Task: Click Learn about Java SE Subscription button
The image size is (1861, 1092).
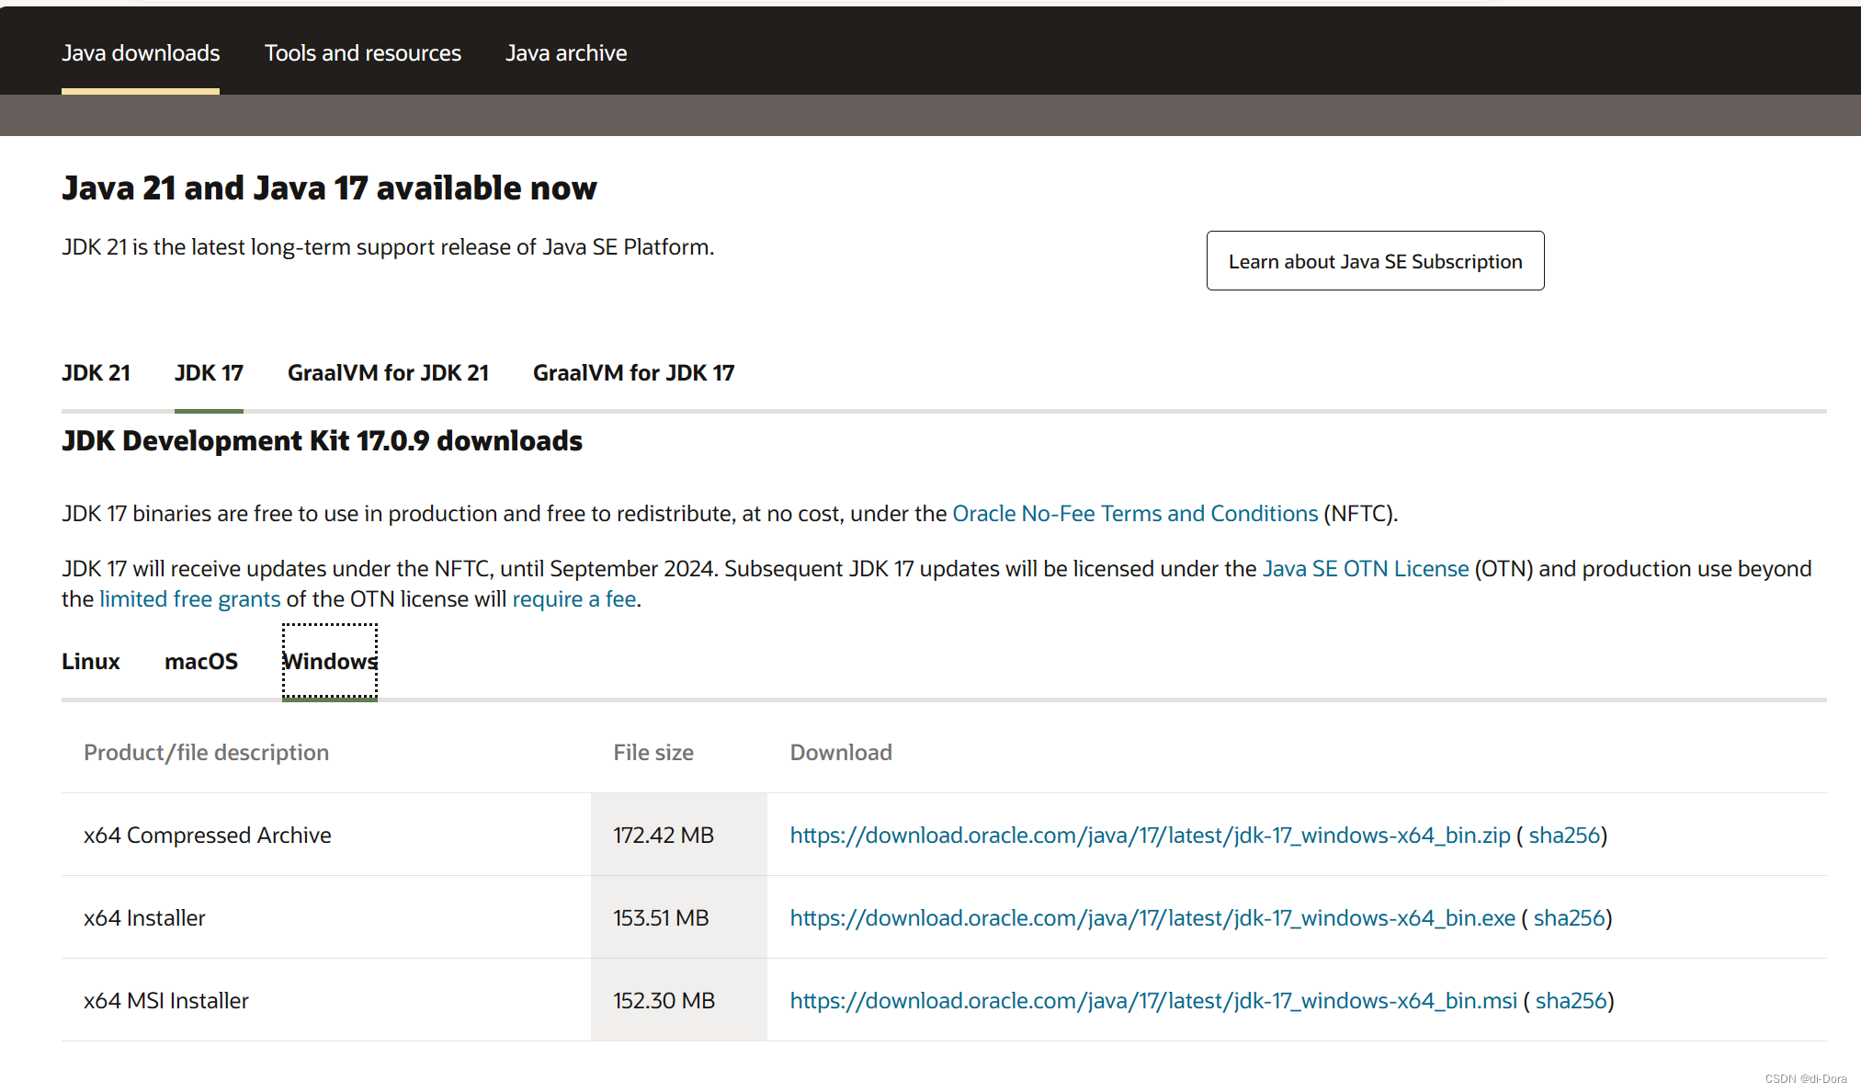Action: point(1375,261)
